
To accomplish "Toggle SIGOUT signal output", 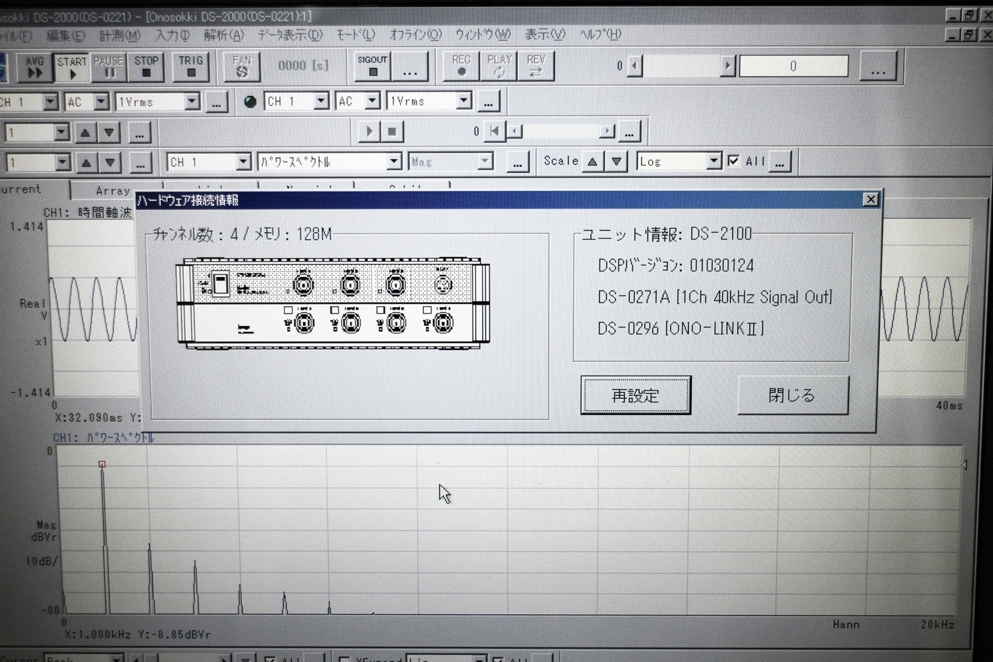I will click(372, 66).
